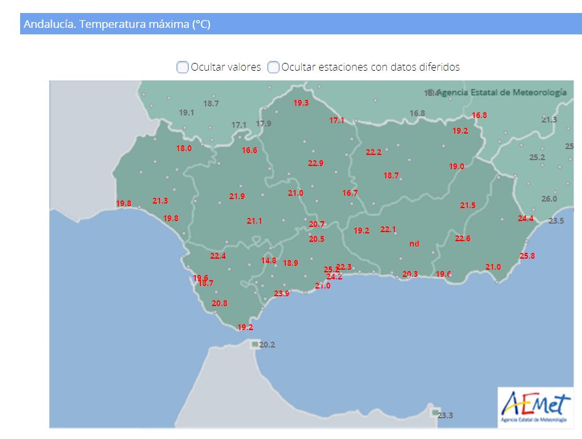Image resolution: width=582 pixels, height=439 pixels.
Task: Click the AEMET logo on the map
Action: click(535, 408)
